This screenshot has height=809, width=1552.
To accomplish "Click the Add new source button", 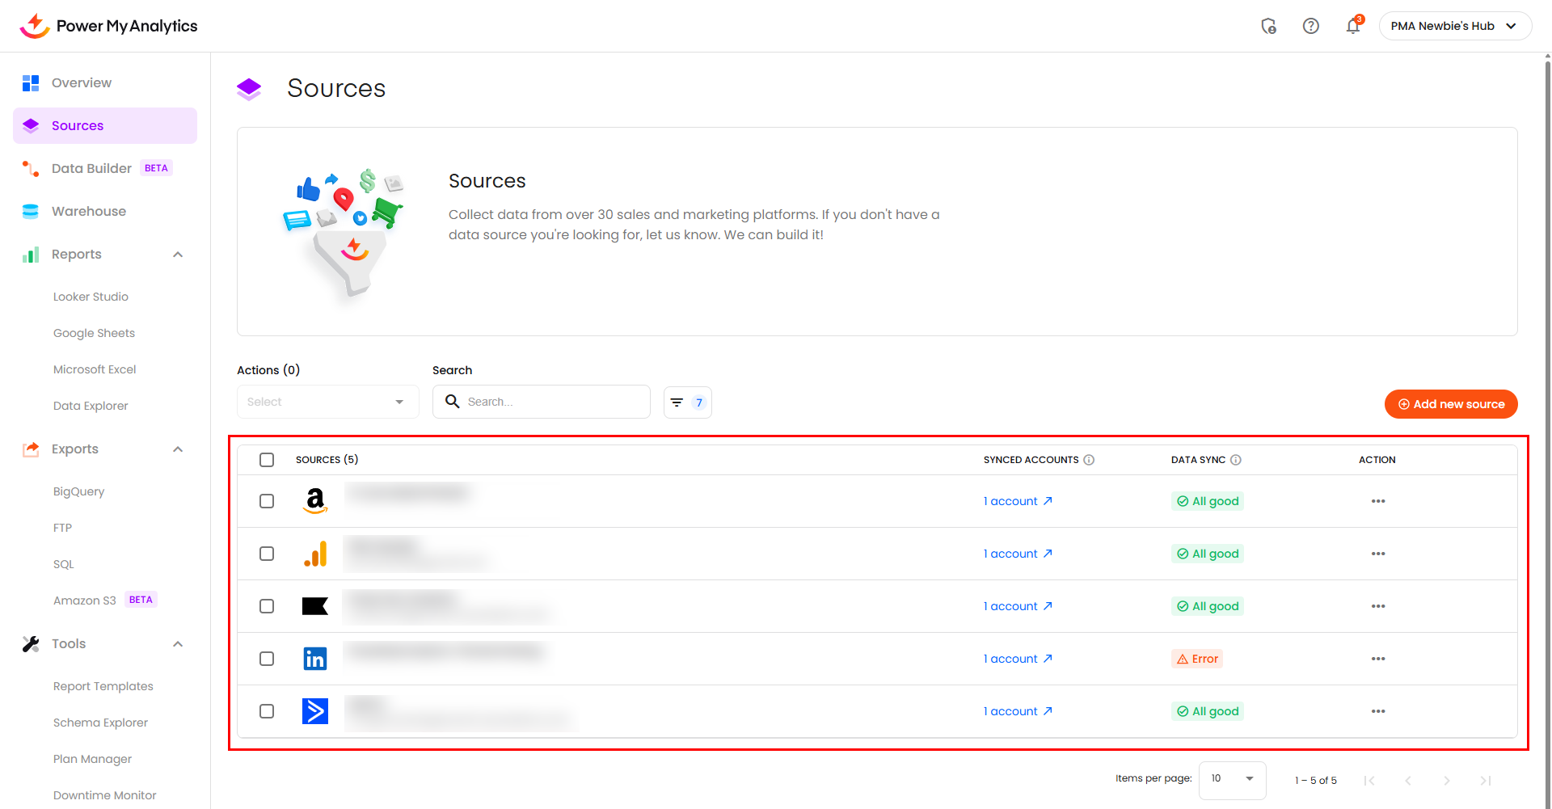I will [1450, 404].
